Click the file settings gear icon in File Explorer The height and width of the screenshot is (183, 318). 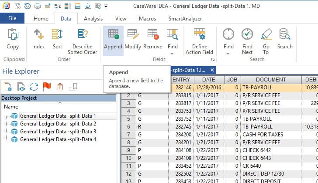(x=8, y=87)
